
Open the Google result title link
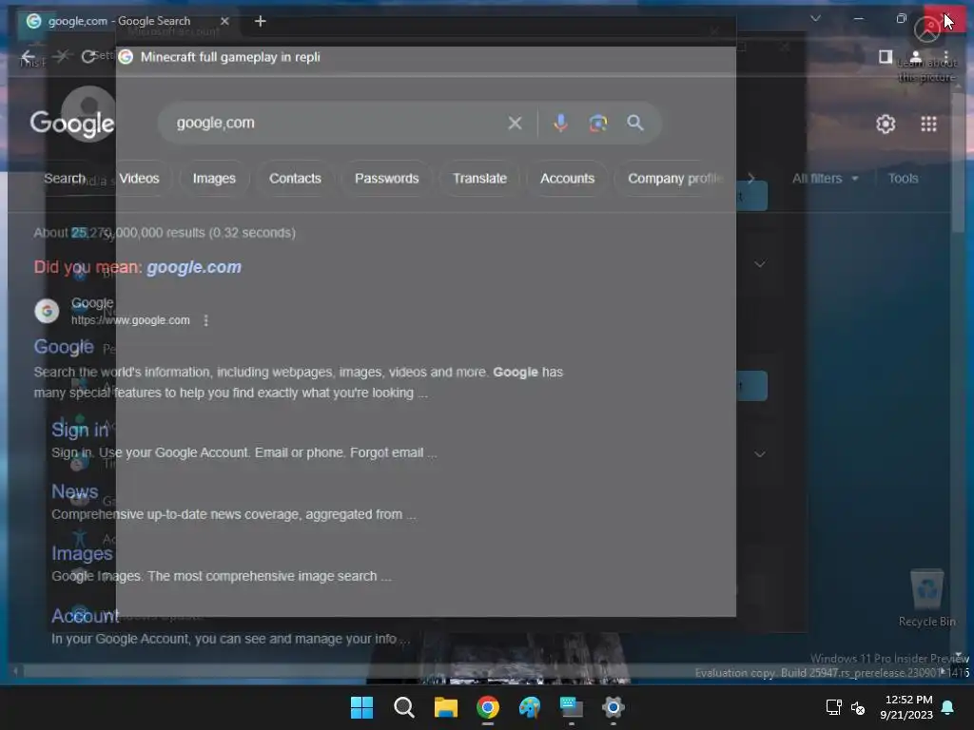(64, 346)
